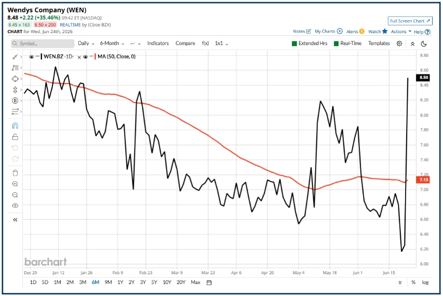Collapse the left drawing toolbar
Viewport: 443px width, 296px height.
15,220
